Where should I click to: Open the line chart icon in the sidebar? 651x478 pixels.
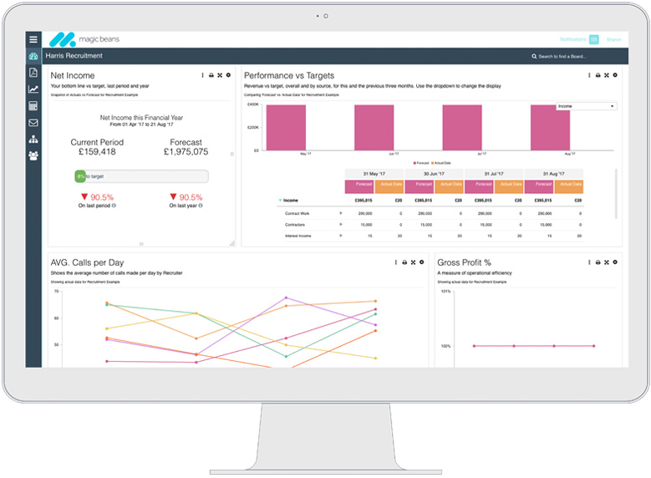tap(33, 89)
